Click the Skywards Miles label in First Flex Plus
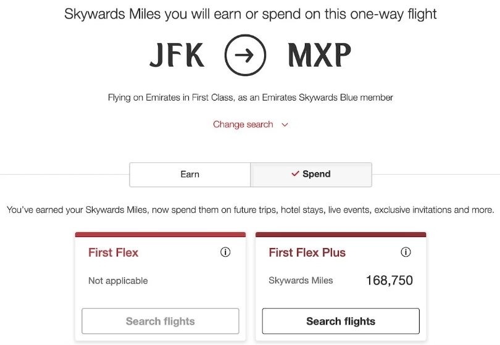Viewport: 500px width, 345px height. point(301,281)
